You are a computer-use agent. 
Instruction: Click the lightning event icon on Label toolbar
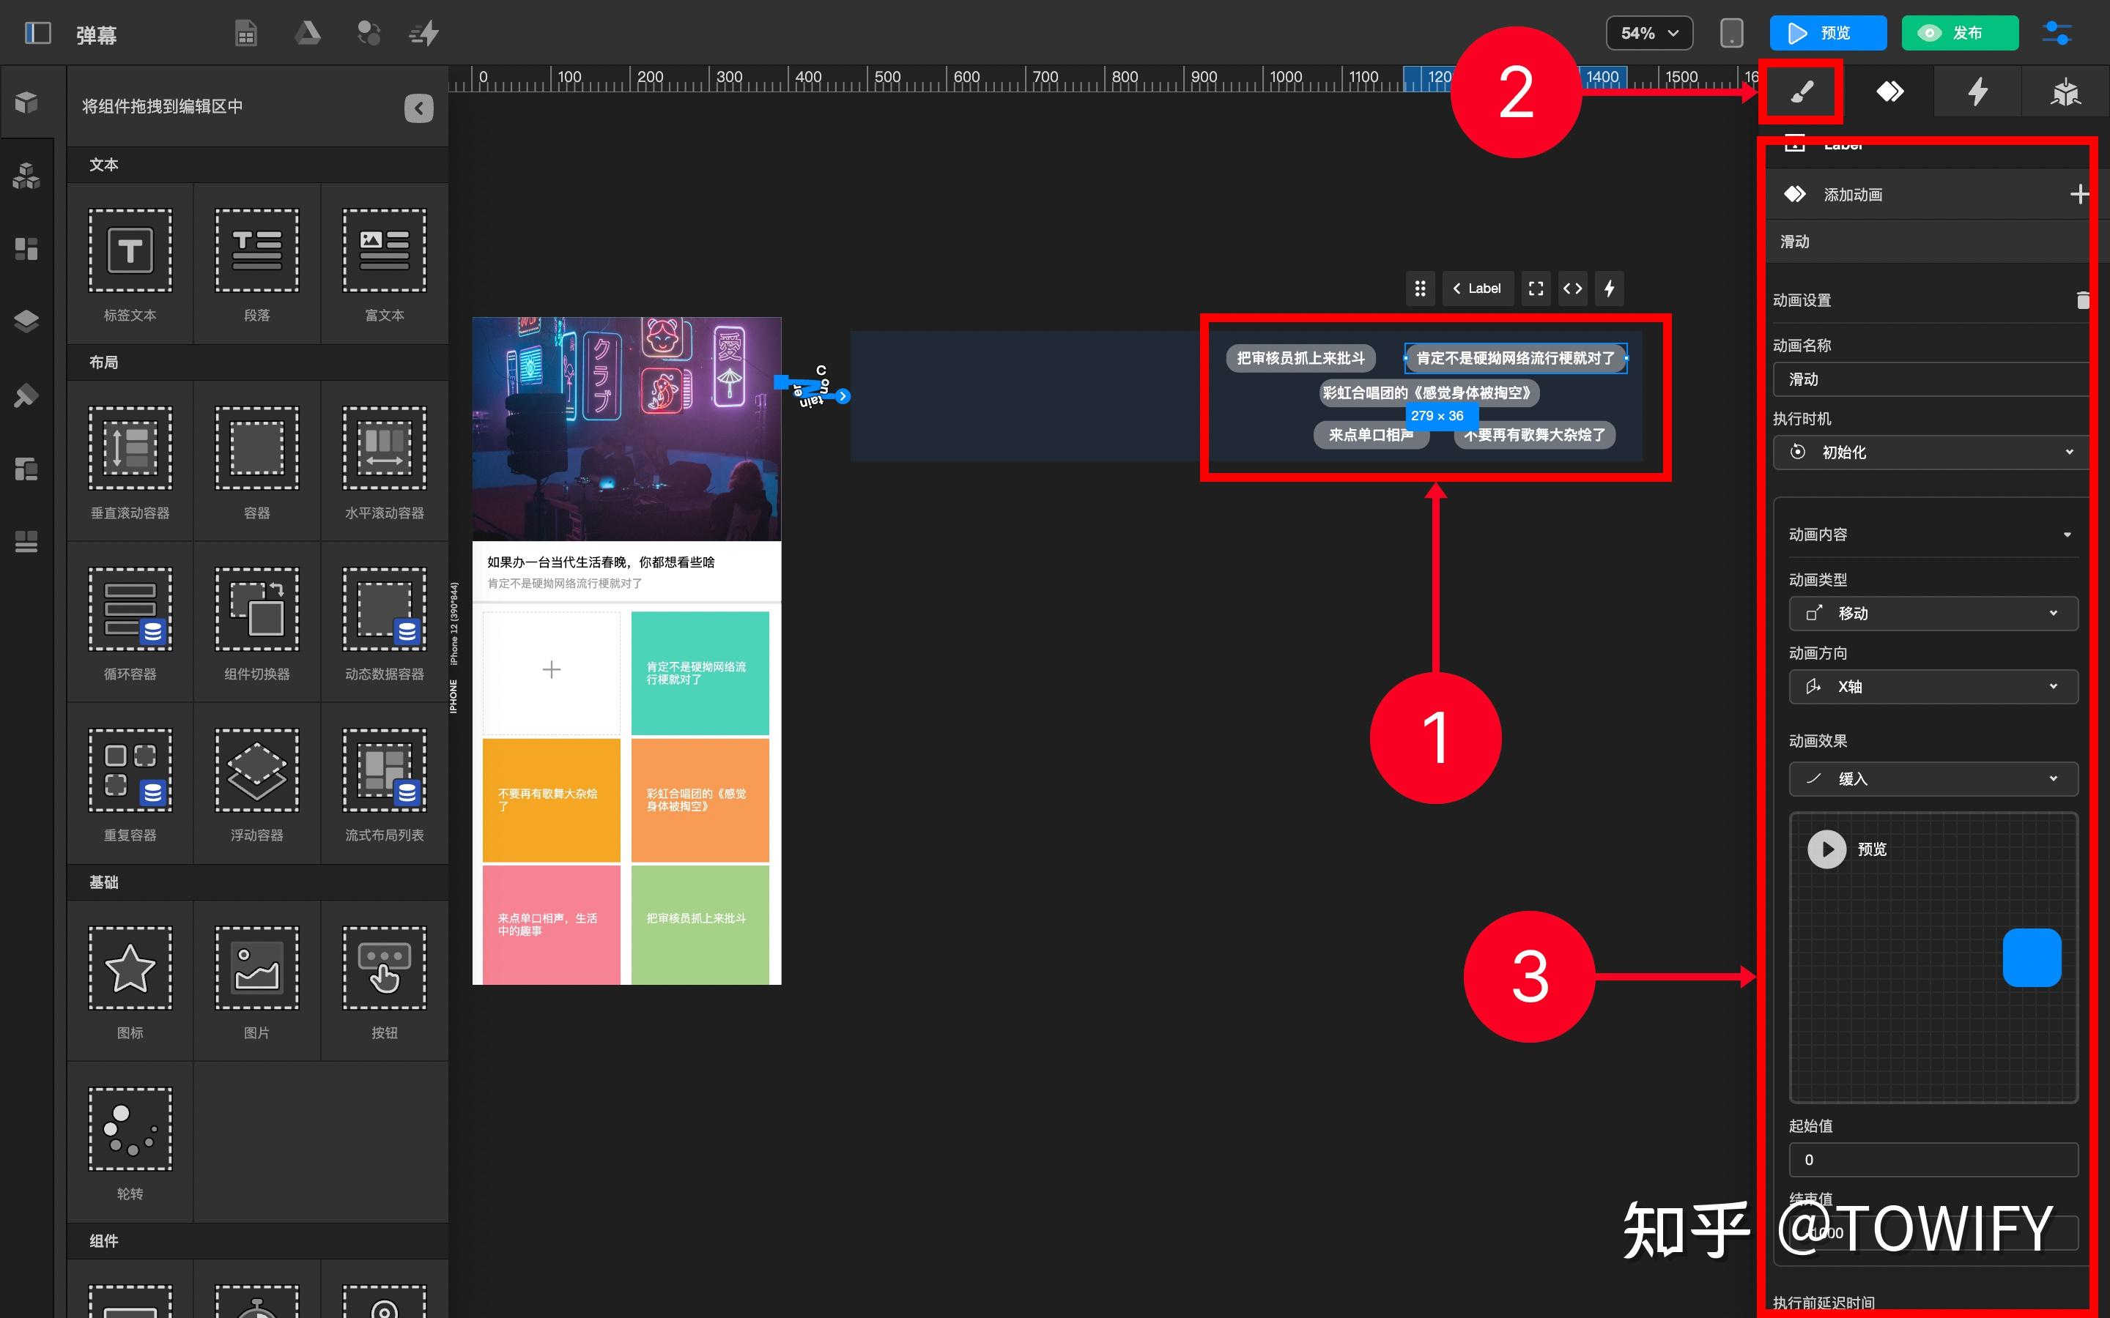[1610, 288]
